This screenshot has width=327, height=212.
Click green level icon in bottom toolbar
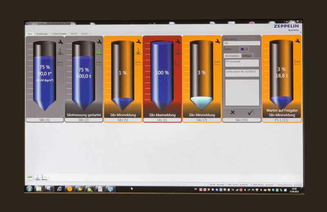(30, 177)
